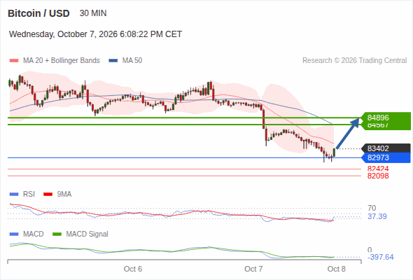
Task: Click the MACD zero level label
Action: (x=370, y=250)
